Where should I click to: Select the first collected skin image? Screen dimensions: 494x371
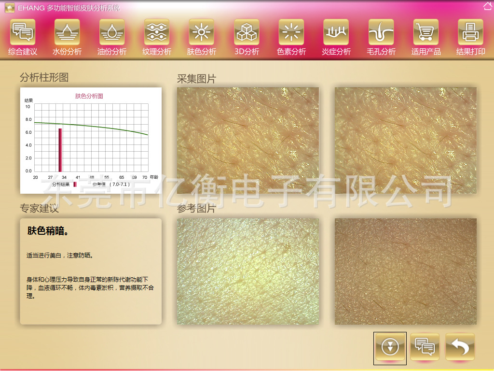pos(248,141)
